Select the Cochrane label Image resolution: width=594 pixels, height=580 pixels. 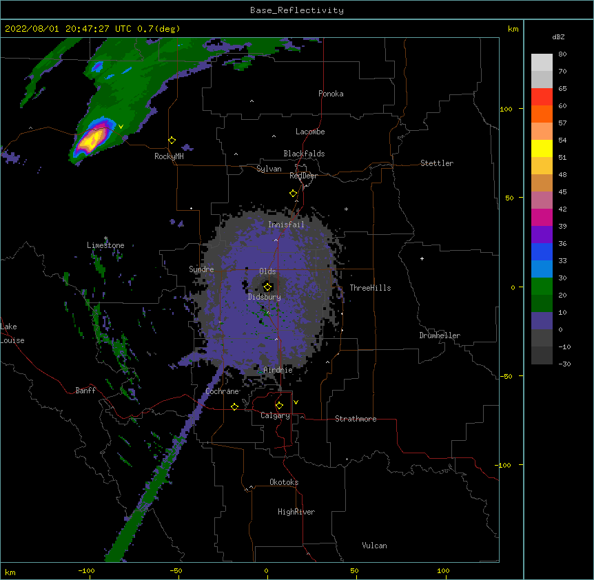tap(222, 391)
